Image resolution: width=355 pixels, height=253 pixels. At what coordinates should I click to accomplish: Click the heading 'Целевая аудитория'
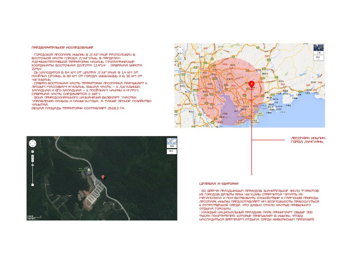(219, 184)
